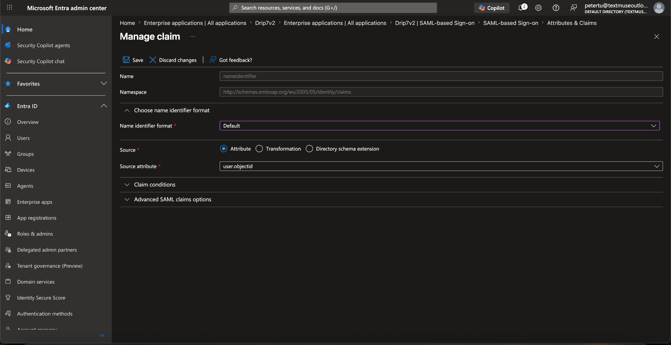Click Microsoft Entra admin center title
This screenshot has height=345, width=671.
[67, 8]
